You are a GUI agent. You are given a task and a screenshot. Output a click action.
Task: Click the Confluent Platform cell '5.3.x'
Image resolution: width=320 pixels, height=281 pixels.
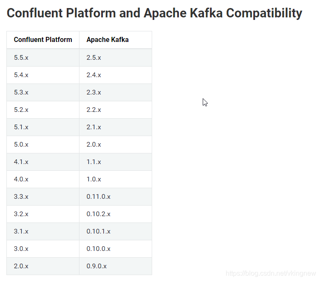pyautogui.click(x=43, y=92)
